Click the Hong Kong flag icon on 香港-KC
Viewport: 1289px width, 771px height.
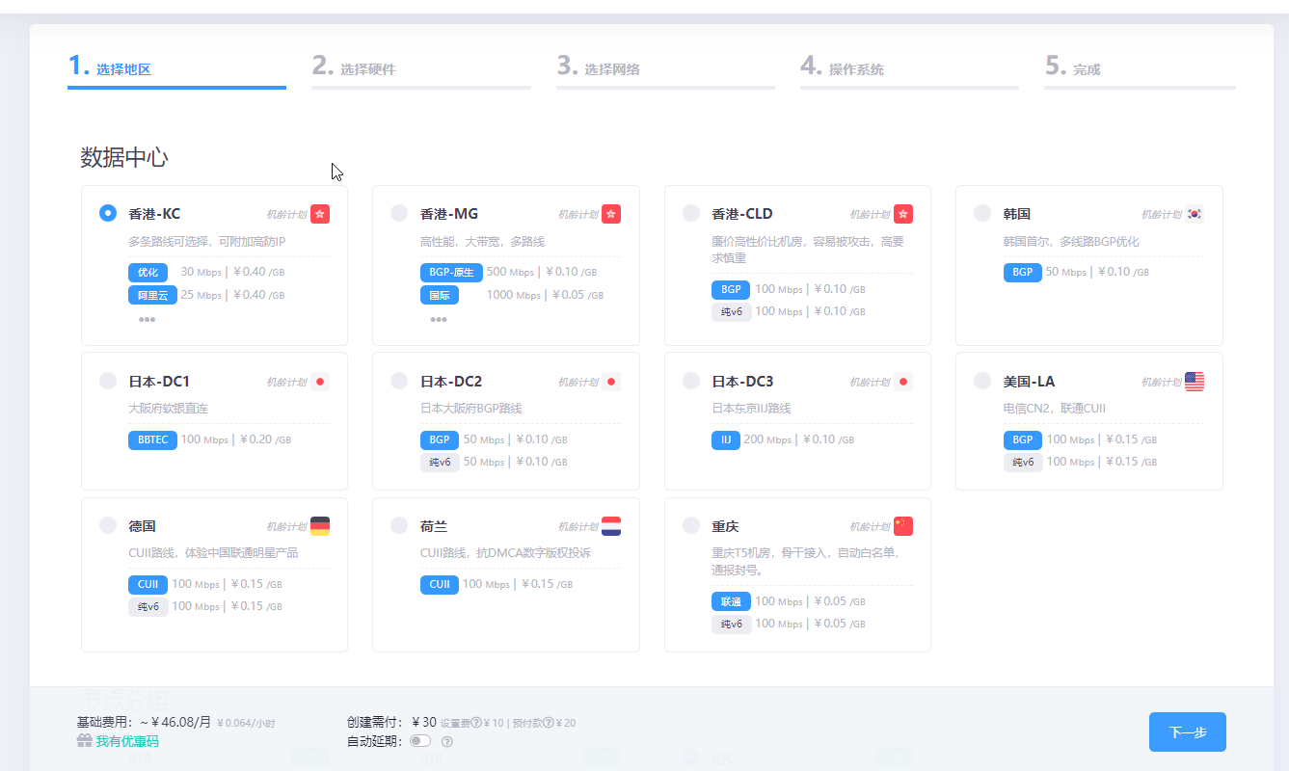point(320,214)
